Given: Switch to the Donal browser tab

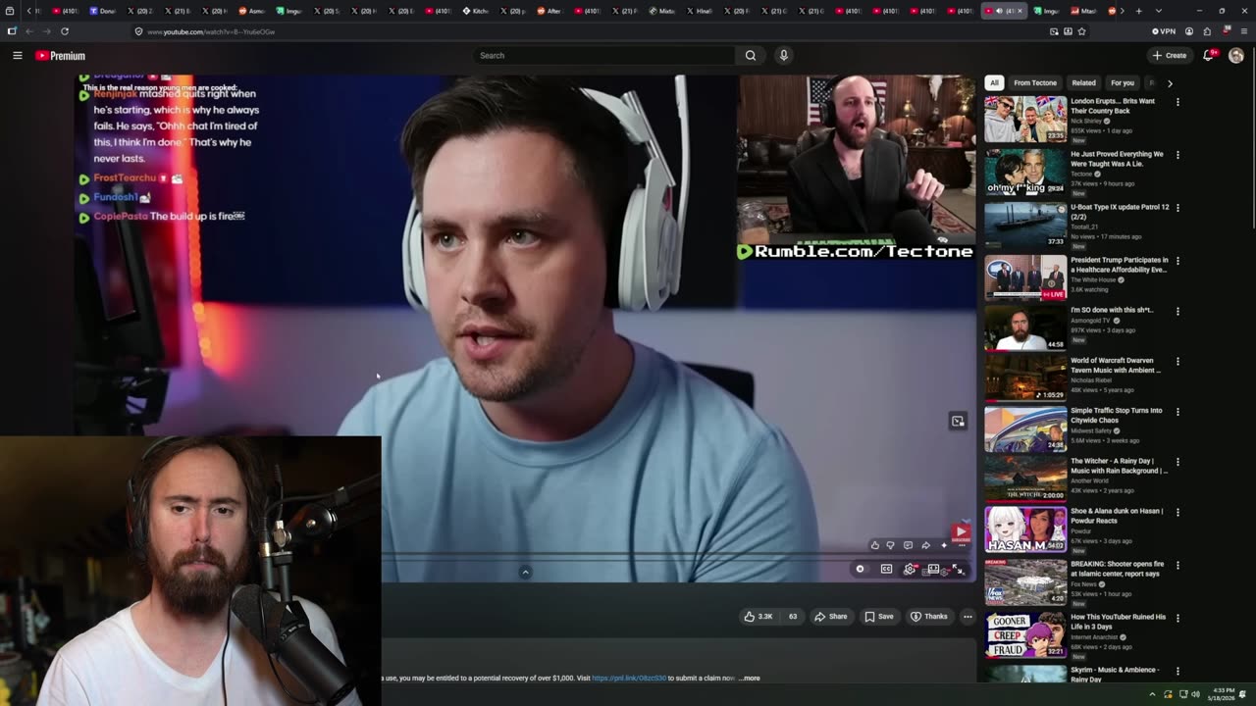Looking at the screenshot, I should [x=102, y=11].
